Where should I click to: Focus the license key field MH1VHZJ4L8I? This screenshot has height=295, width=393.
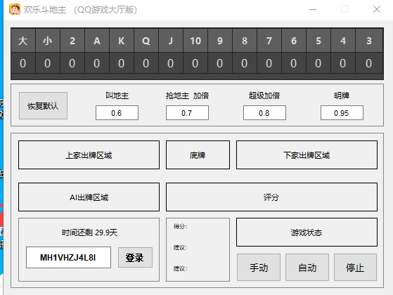click(68, 258)
